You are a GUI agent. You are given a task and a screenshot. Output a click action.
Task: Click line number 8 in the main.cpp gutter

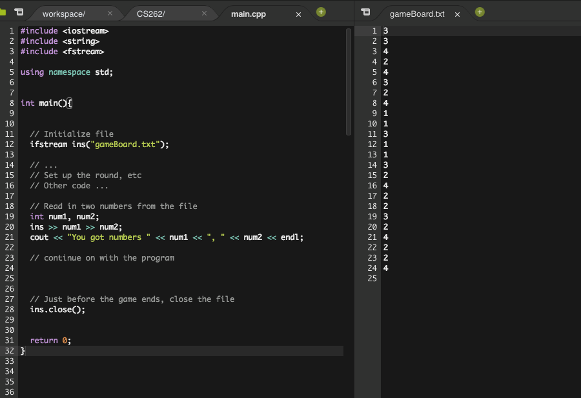point(12,103)
